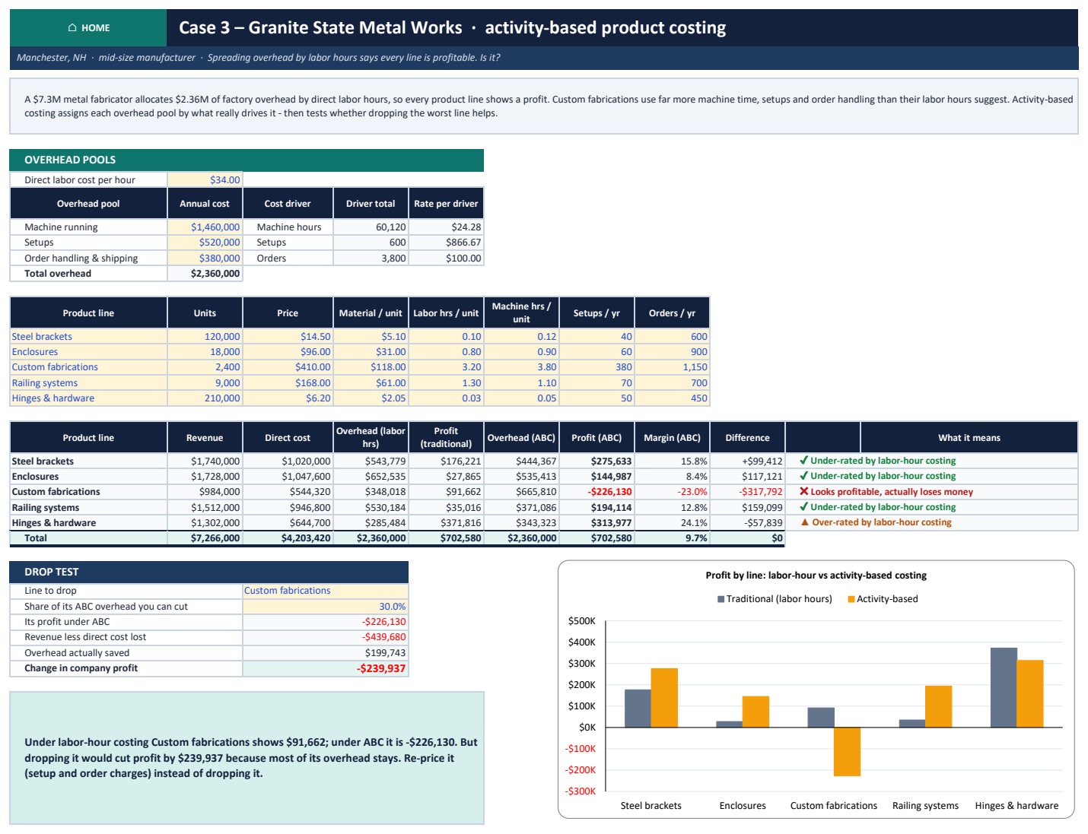The height and width of the screenshot is (834, 1088).
Task: Click the orange warning triangle beside Over-rated
Action: pos(804,522)
